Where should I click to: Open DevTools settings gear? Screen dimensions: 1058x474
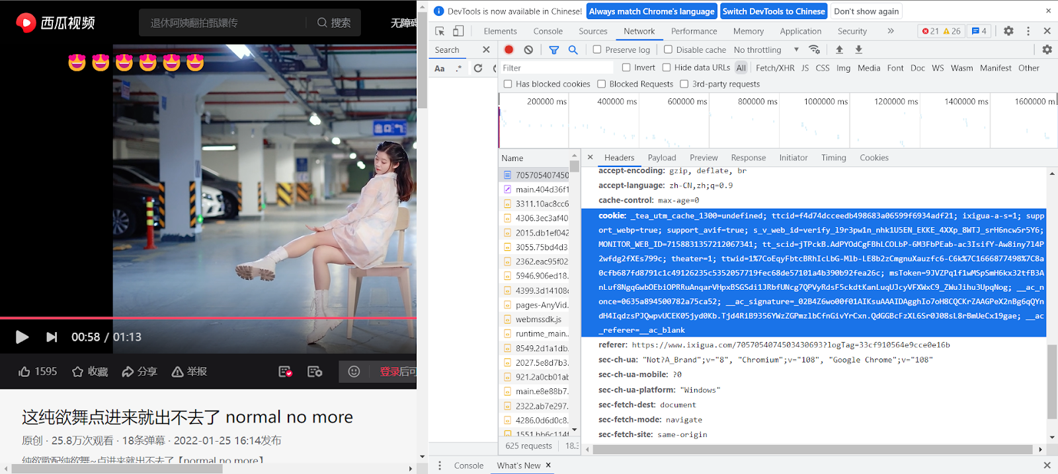pos(1008,31)
